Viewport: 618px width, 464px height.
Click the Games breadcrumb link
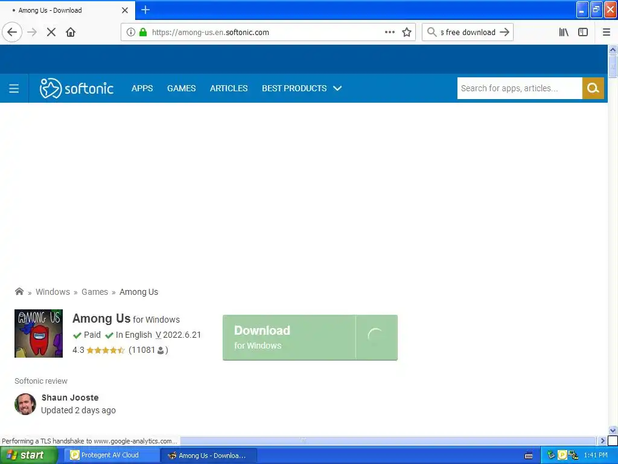coord(95,292)
